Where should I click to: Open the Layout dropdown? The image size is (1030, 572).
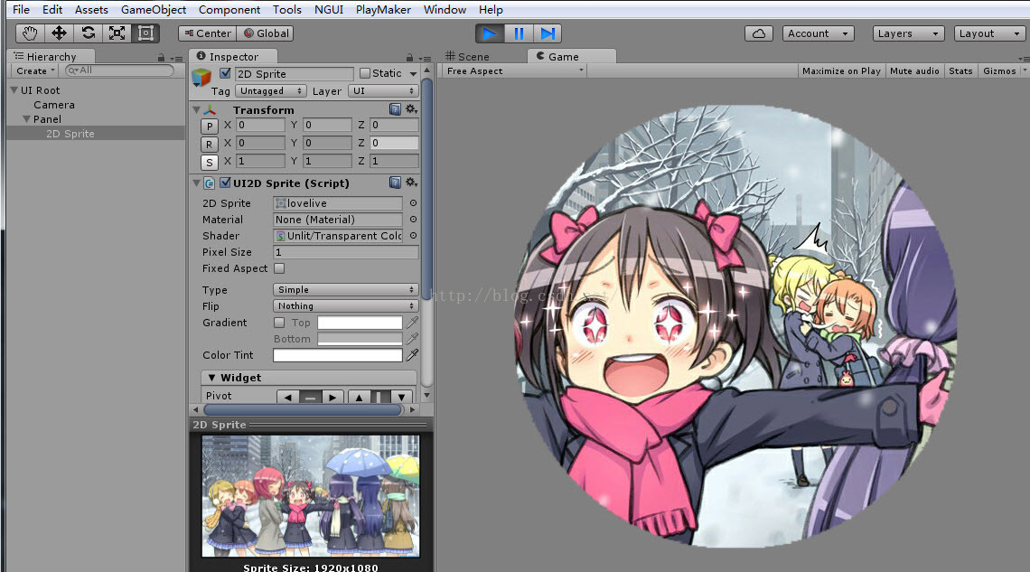(989, 33)
